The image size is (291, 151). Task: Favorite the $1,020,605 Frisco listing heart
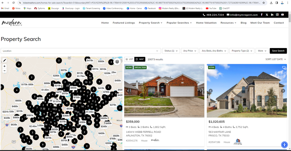pyautogui.click(x=284, y=67)
